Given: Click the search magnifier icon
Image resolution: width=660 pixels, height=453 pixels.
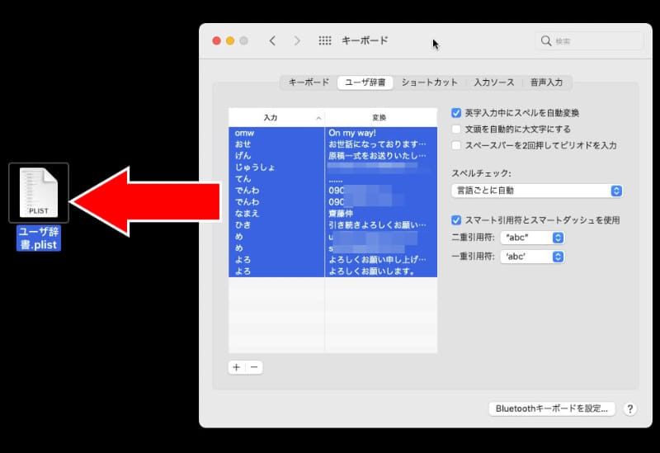Looking at the screenshot, I should tap(546, 40).
